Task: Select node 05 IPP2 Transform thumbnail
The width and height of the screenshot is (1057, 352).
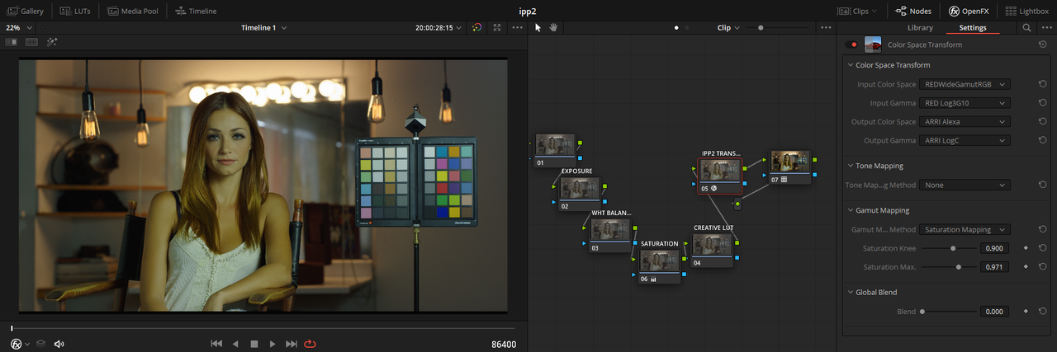Action: click(x=720, y=171)
